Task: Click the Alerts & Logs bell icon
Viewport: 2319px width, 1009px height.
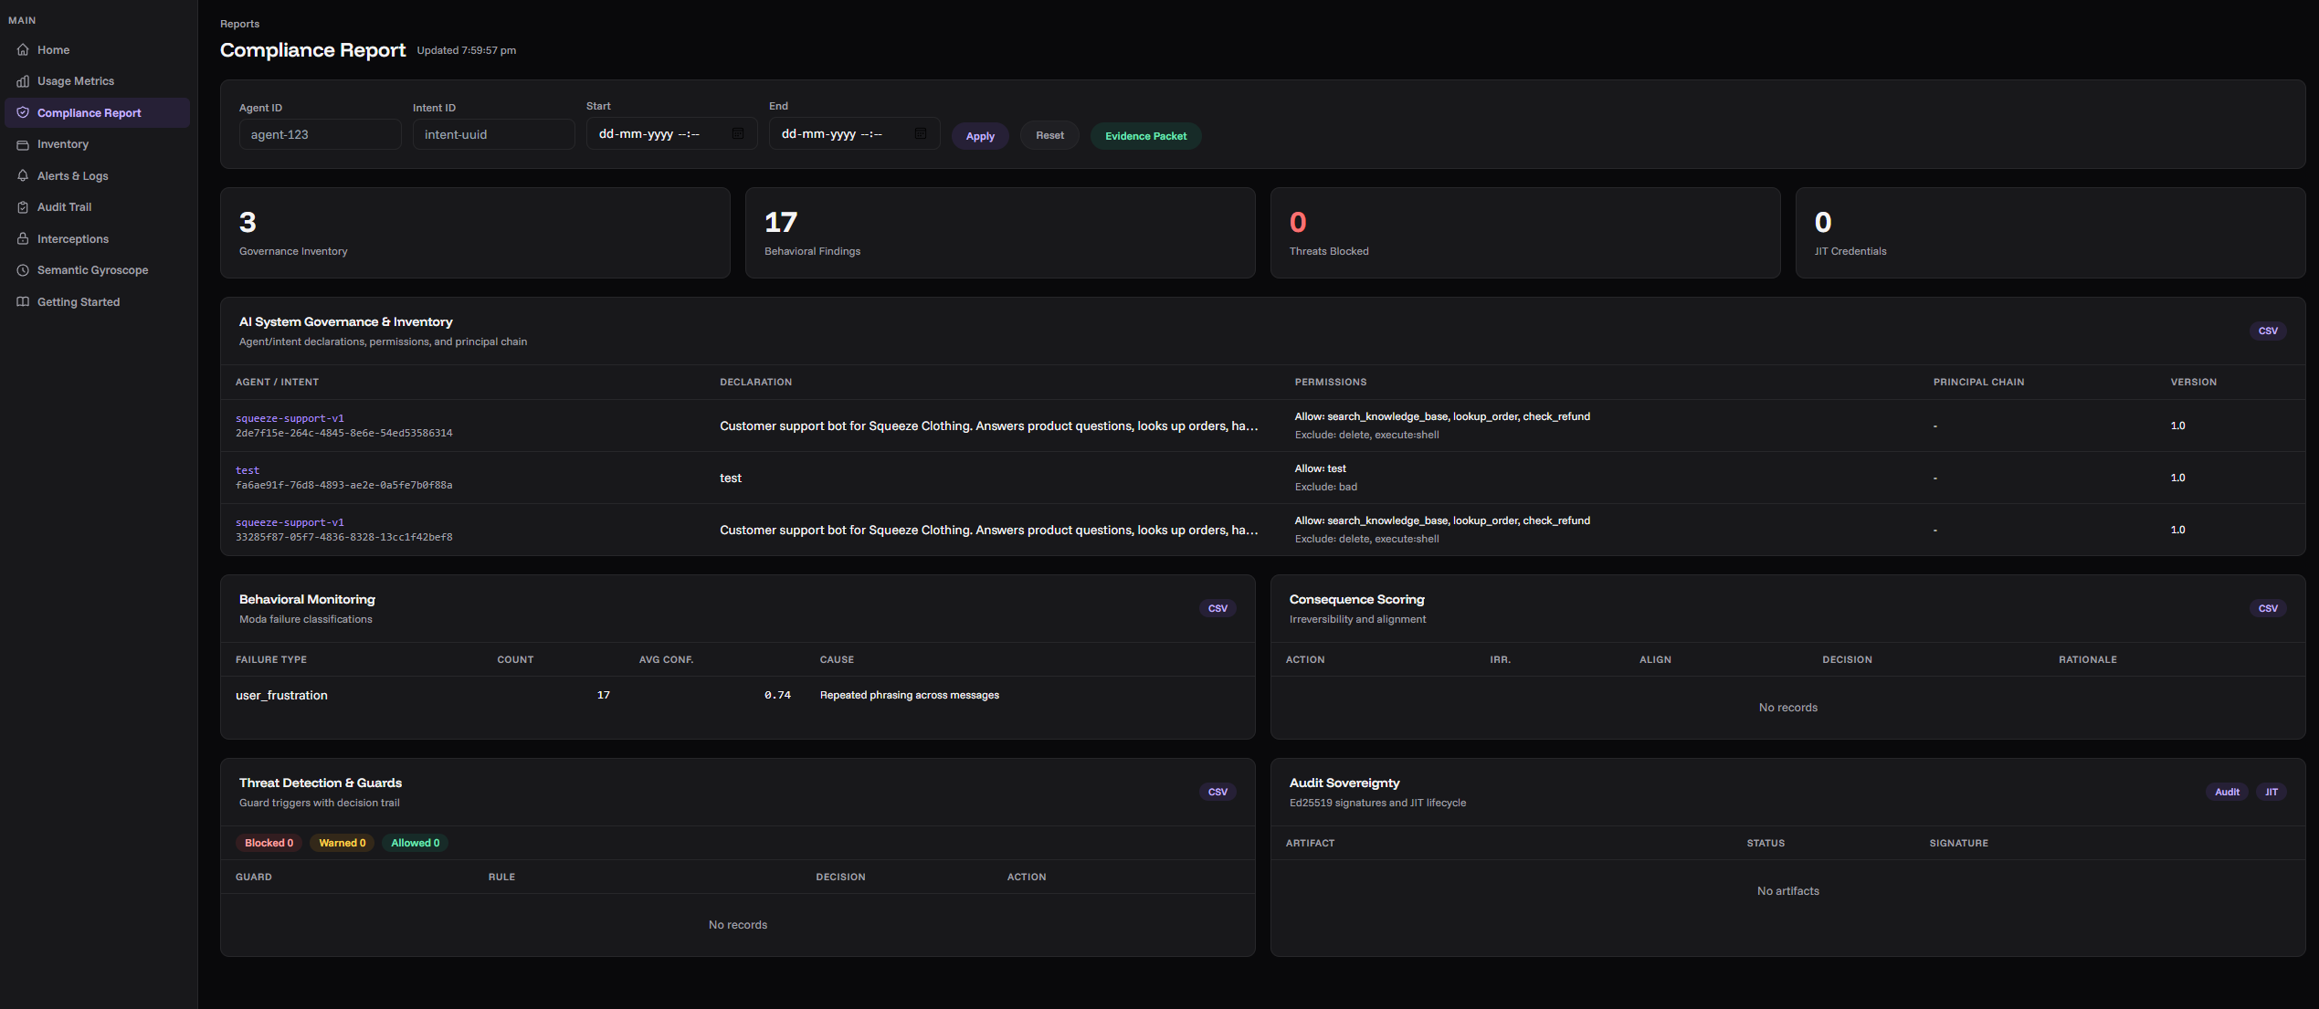Action: click(23, 176)
